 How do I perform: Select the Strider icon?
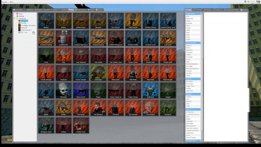(64, 108)
